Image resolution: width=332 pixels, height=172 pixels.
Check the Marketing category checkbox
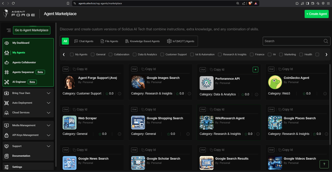(281, 55)
